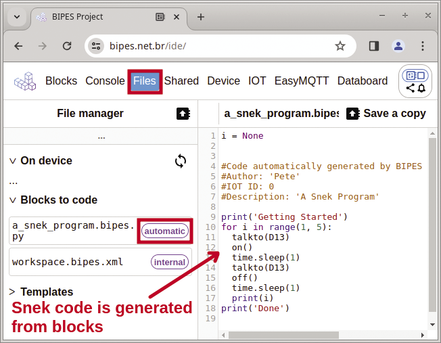The width and height of the screenshot is (441, 343).
Task: Click the automatic badge
Action: pos(165,231)
